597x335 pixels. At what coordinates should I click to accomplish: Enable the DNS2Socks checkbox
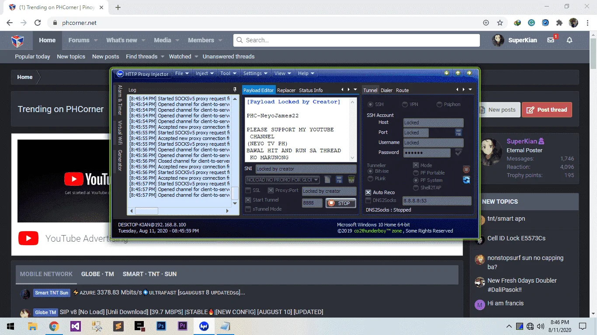coord(368,201)
